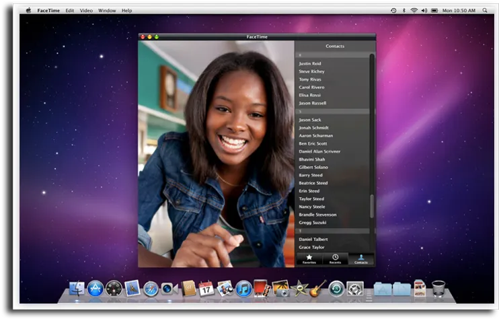Open the Edit menu
The width and height of the screenshot is (499, 319).
[x=70, y=11]
